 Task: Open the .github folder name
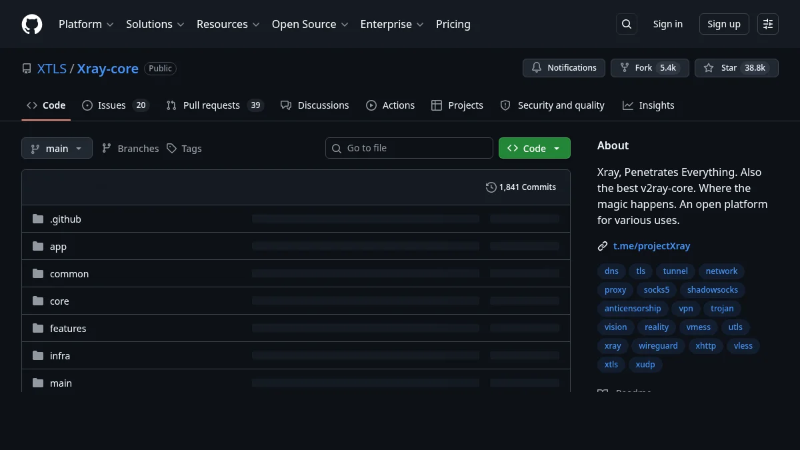click(65, 219)
